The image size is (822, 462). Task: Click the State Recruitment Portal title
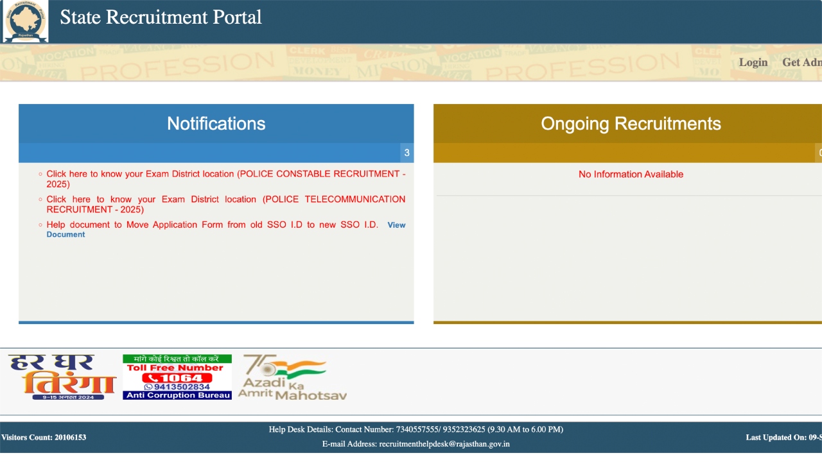[x=161, y=17]
